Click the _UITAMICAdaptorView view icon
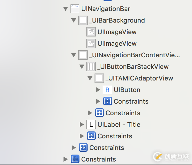This screenshot has width=192, height=165. tap(99, 78)
